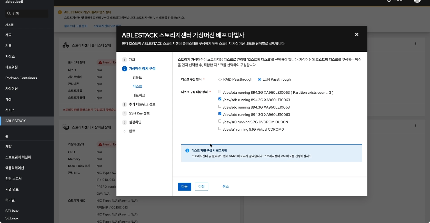Click the warning icon in ABLESTACK status banner

60,12
